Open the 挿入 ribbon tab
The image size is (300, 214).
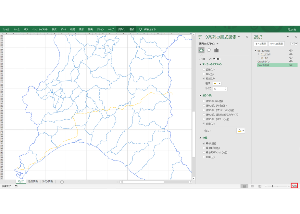26,30
